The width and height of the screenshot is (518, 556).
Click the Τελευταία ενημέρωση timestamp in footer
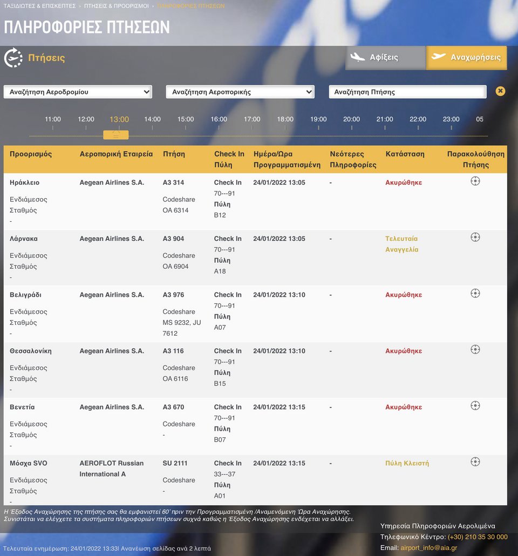click(60, 548)
